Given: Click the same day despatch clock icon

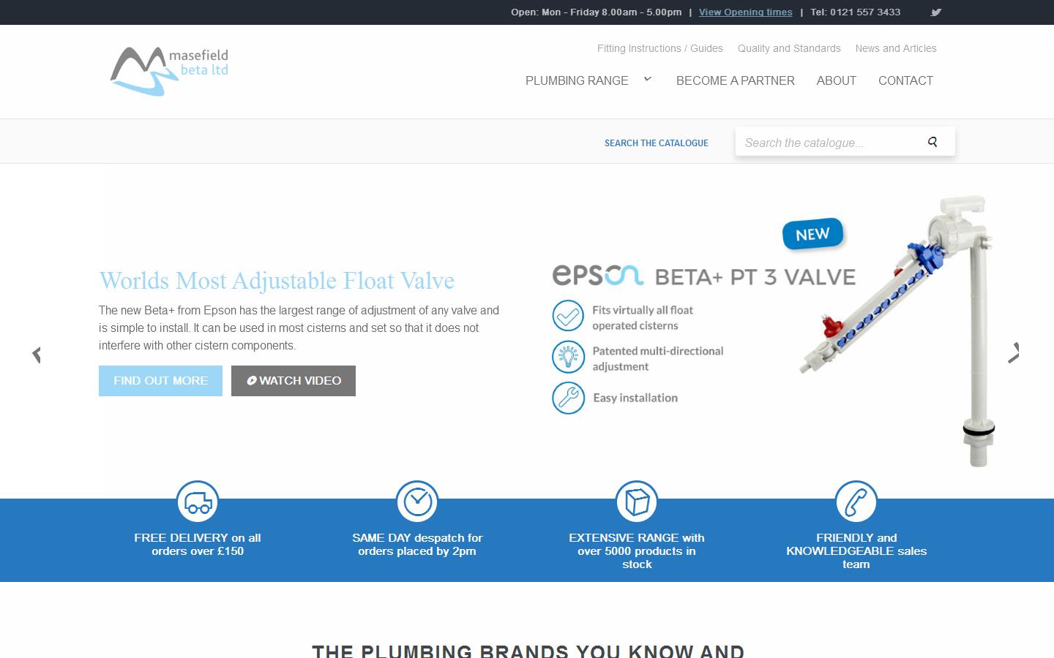Looking at the screenshot, I should tap(417, 502).
